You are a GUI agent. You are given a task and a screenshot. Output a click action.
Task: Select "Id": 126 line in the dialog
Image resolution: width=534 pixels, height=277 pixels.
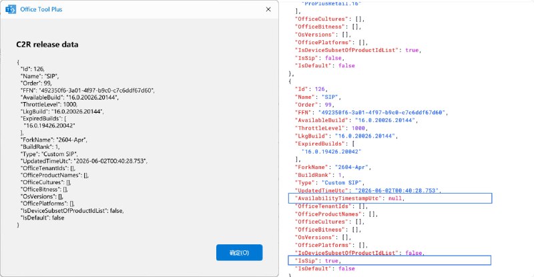point(32,69)
